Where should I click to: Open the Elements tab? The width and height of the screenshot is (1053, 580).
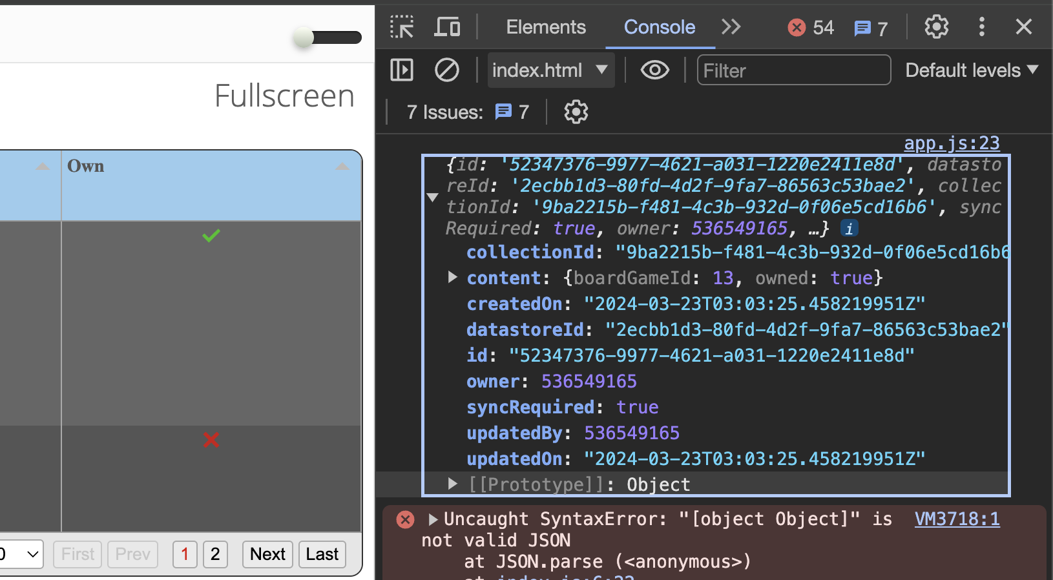546,27
